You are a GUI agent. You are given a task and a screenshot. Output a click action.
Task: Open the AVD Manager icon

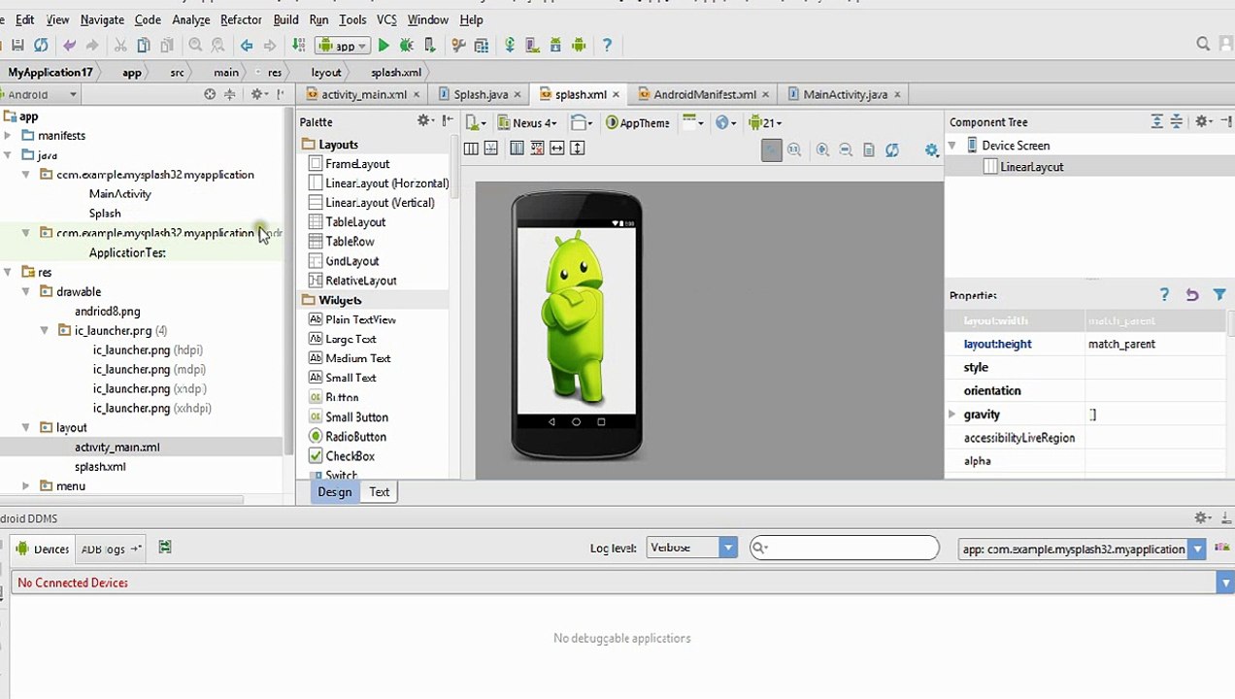click(532, 45)
